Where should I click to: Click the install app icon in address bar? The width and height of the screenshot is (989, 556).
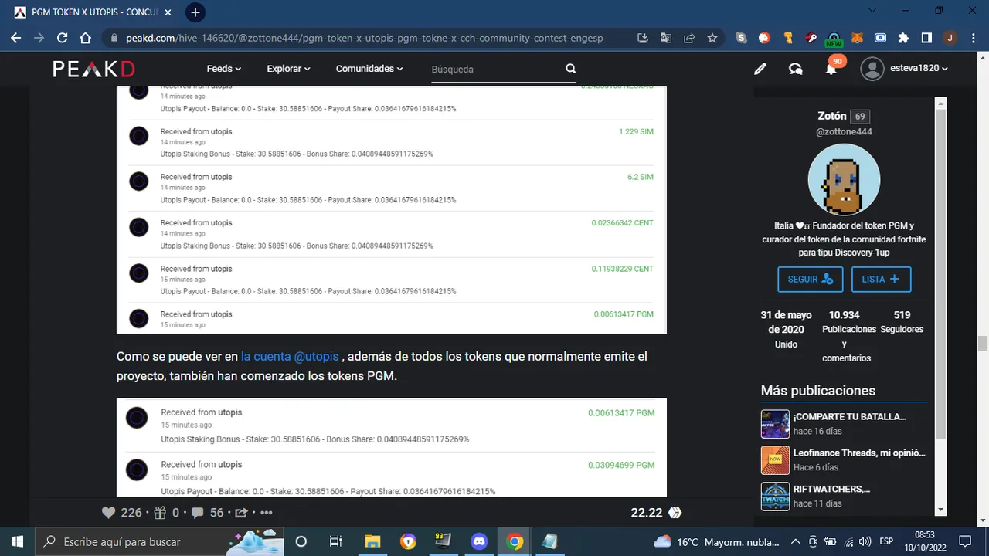pyautogui.click(x=642, y=38)
